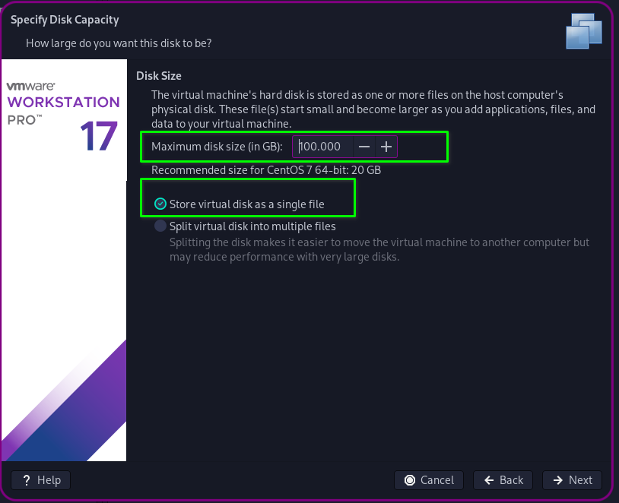Choose Split virtual disk into multiple files
The image size is (619, 503).
tap(160, 226)
